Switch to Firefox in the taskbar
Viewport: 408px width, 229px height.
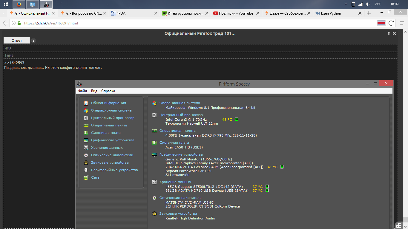click(19, 4)
